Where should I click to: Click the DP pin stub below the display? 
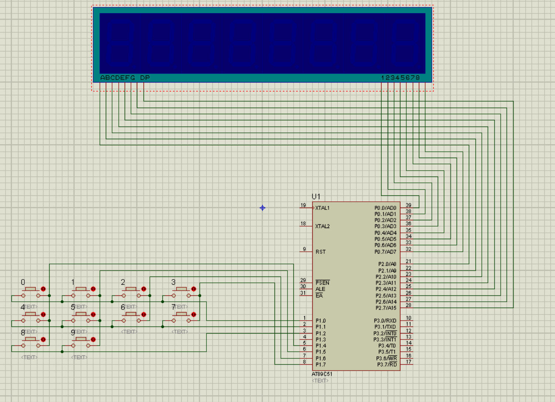tap(144, 86)
